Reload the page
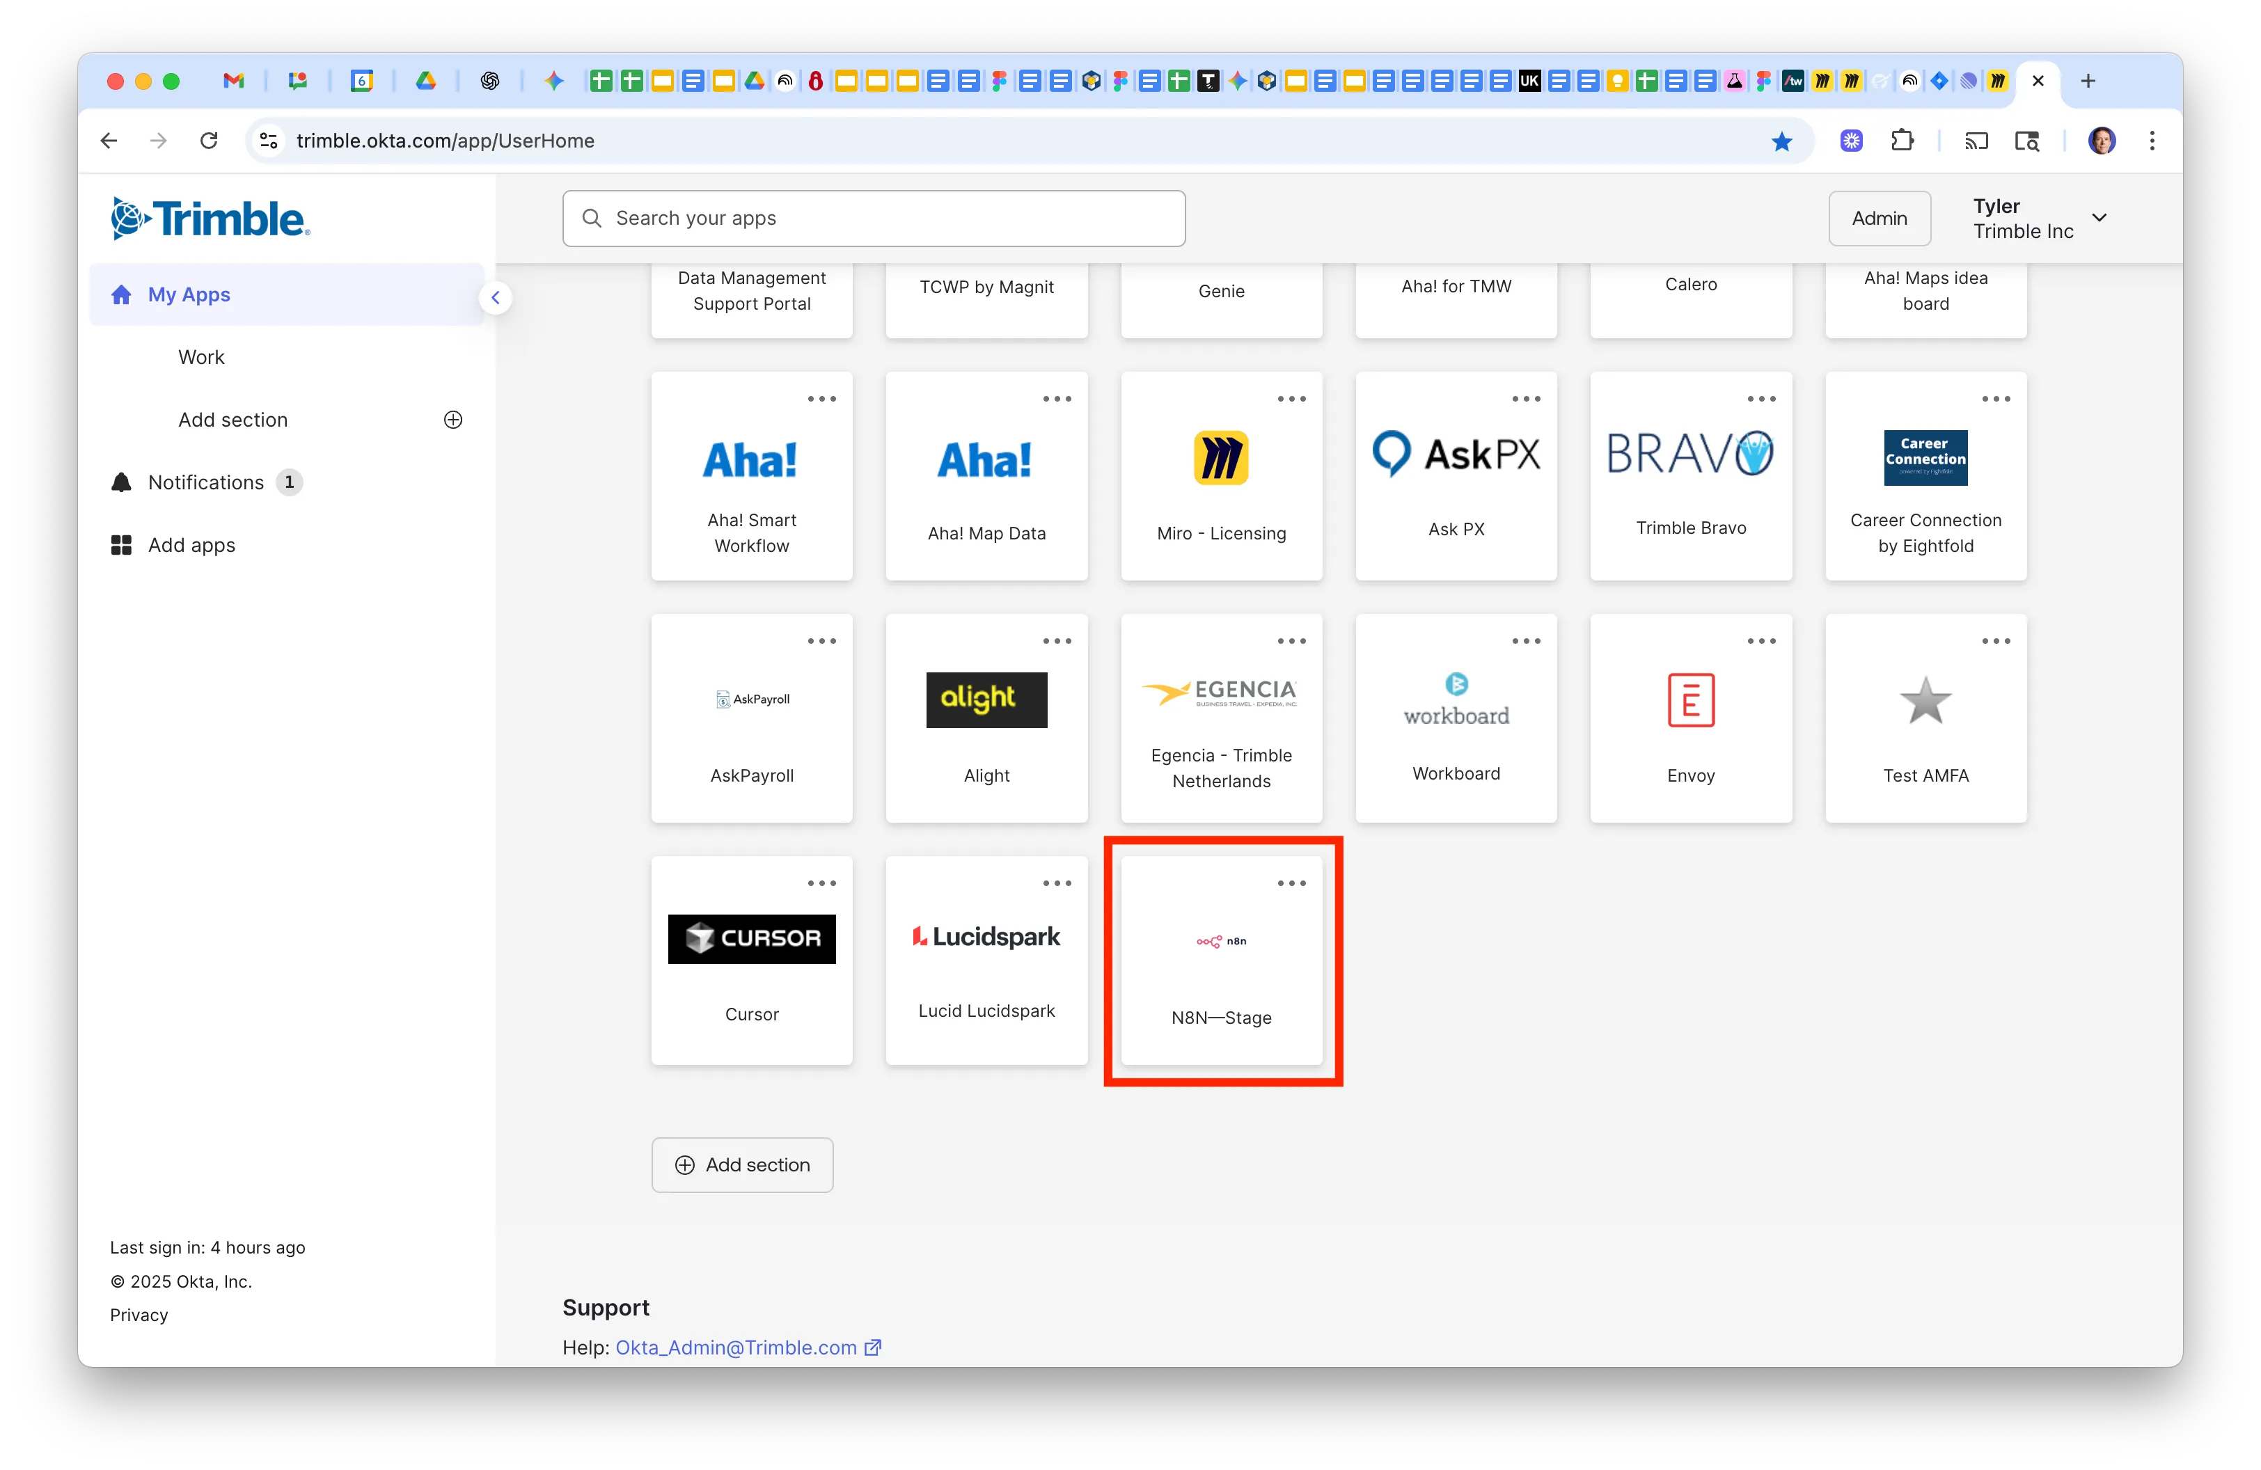Image resolution: width=2261 pixels, height=1470 pixels. (x=209, y=141)
